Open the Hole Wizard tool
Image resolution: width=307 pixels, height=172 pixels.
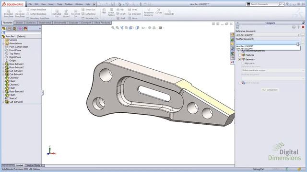pyautogui.click(x=66, y=14)
